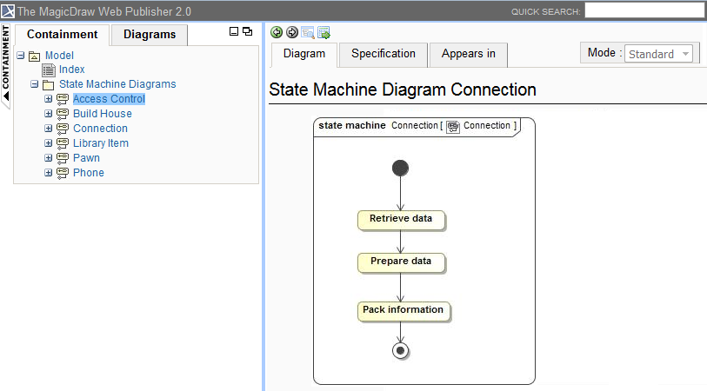Viewport: 707px width, 391px height.
Task: Click the MagicDraw logo icon
Action: pyautogui.click(x=8, y=11)
